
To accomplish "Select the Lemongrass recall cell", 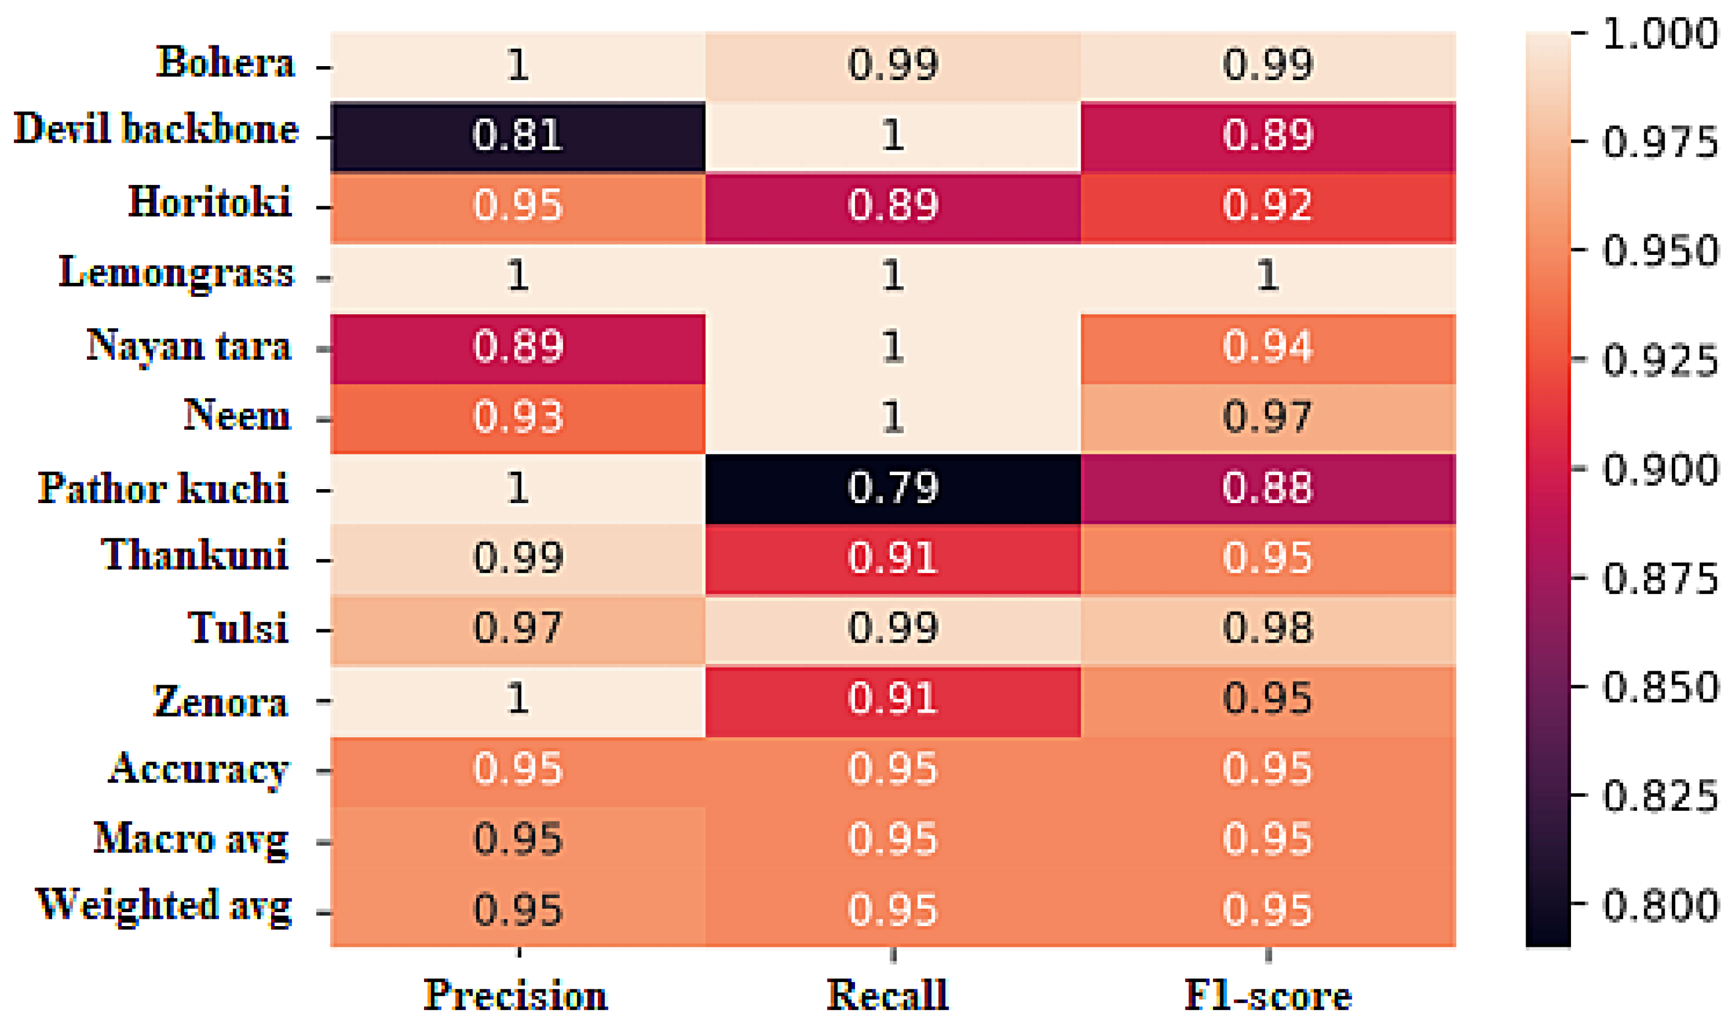I will (892, 276).
